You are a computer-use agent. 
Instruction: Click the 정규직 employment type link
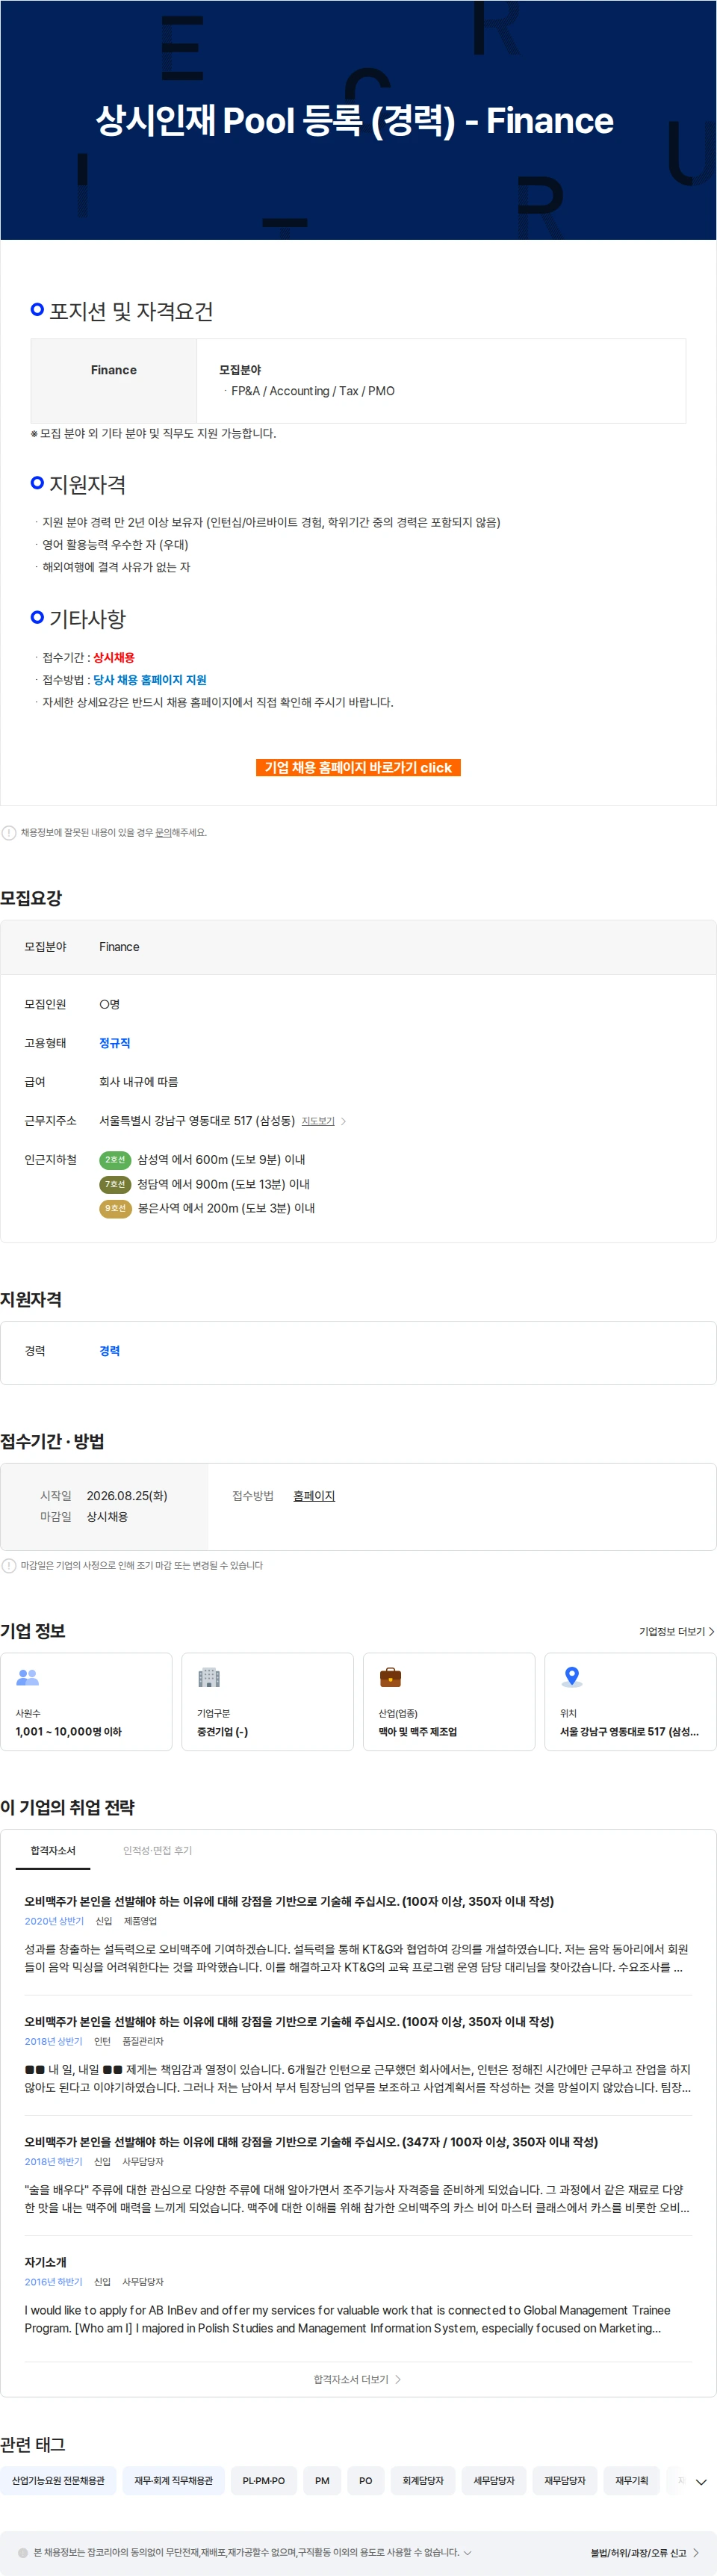115,1043
